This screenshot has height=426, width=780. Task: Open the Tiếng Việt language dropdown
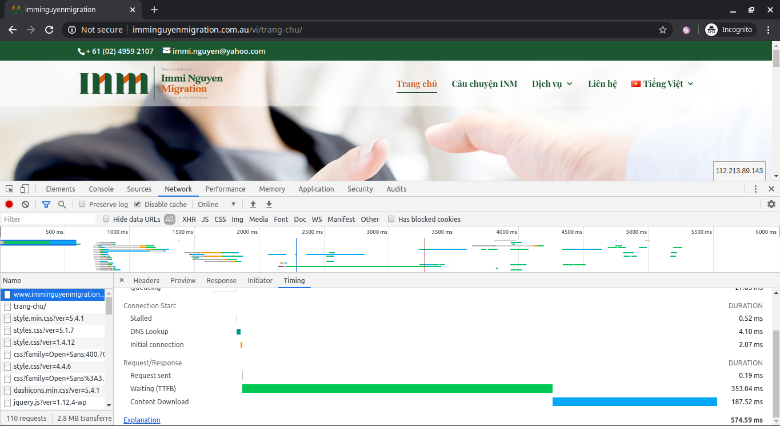tap(662, 83)
